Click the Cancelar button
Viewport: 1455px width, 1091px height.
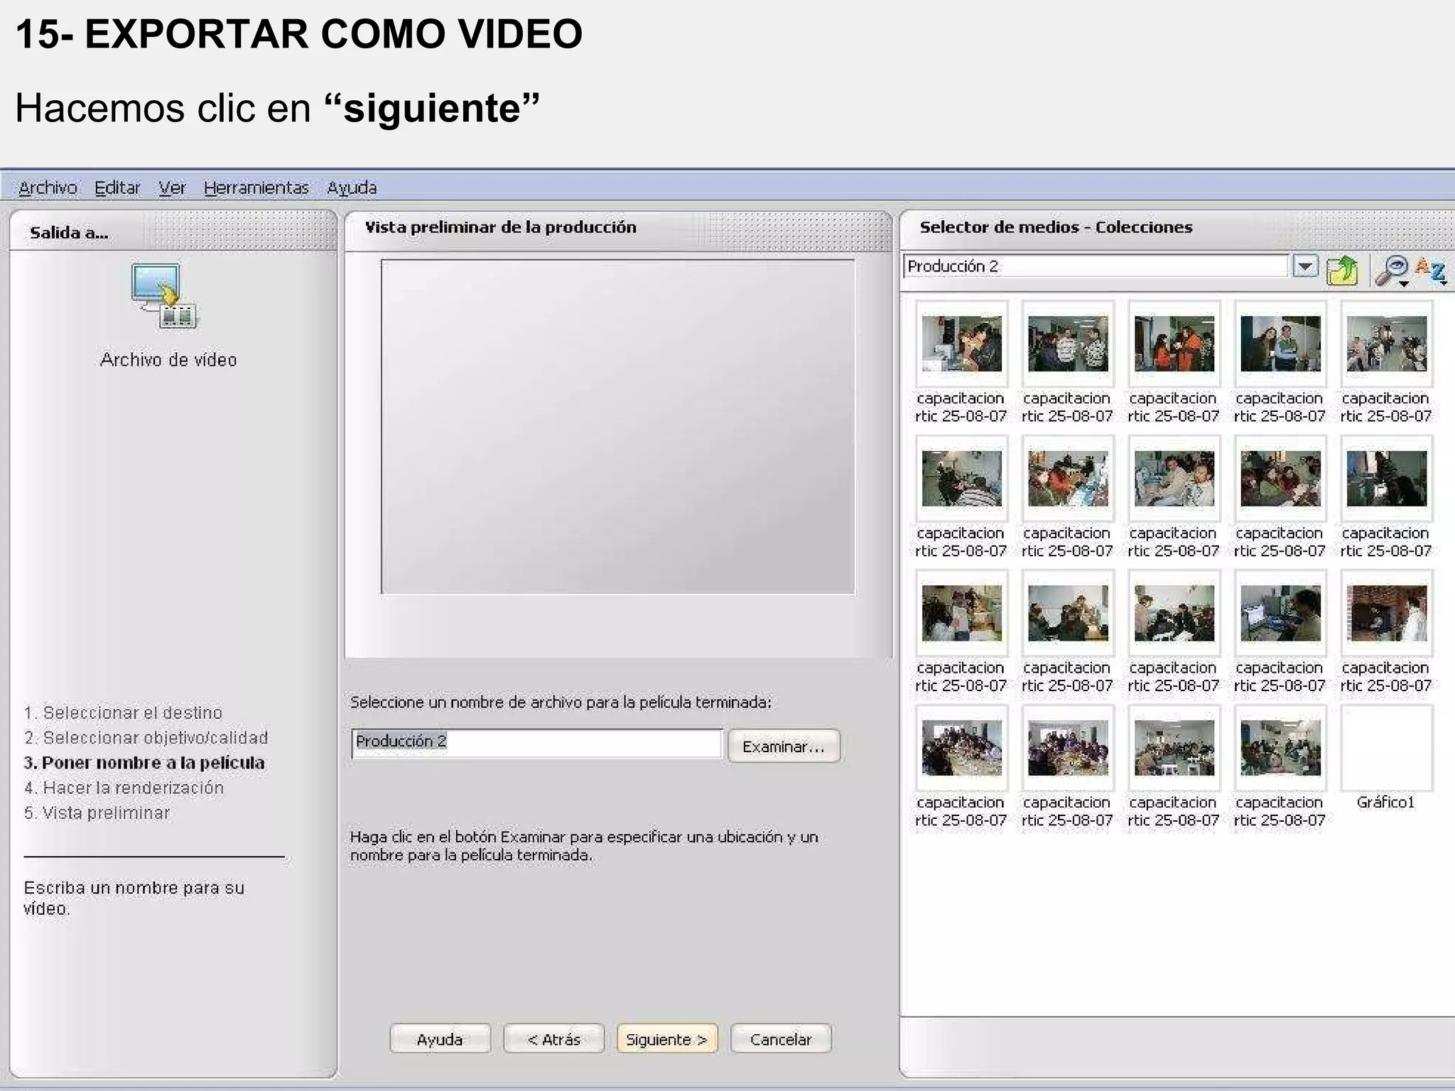[781, 1038]
